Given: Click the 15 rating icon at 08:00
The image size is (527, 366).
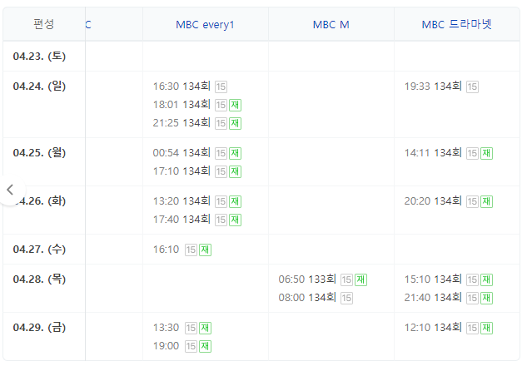Looking at the screenshot, I should point(346,298).
